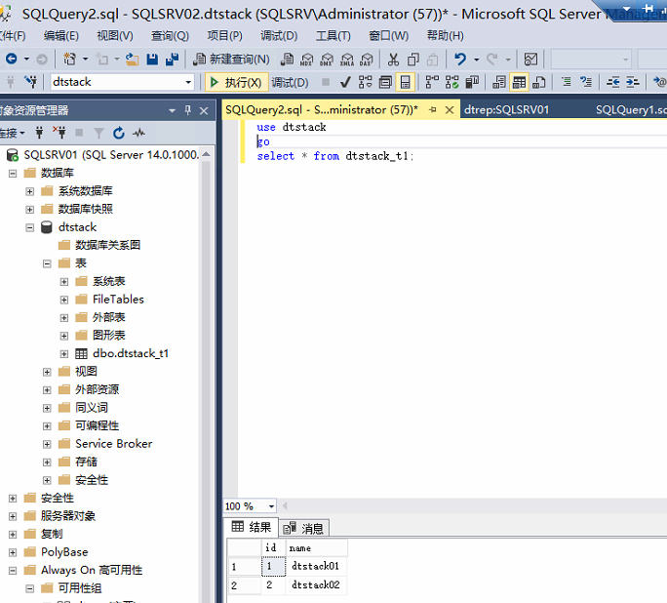Select results to text mode
This screenshot has height=603, width=667.
click(x=499, y=82)
